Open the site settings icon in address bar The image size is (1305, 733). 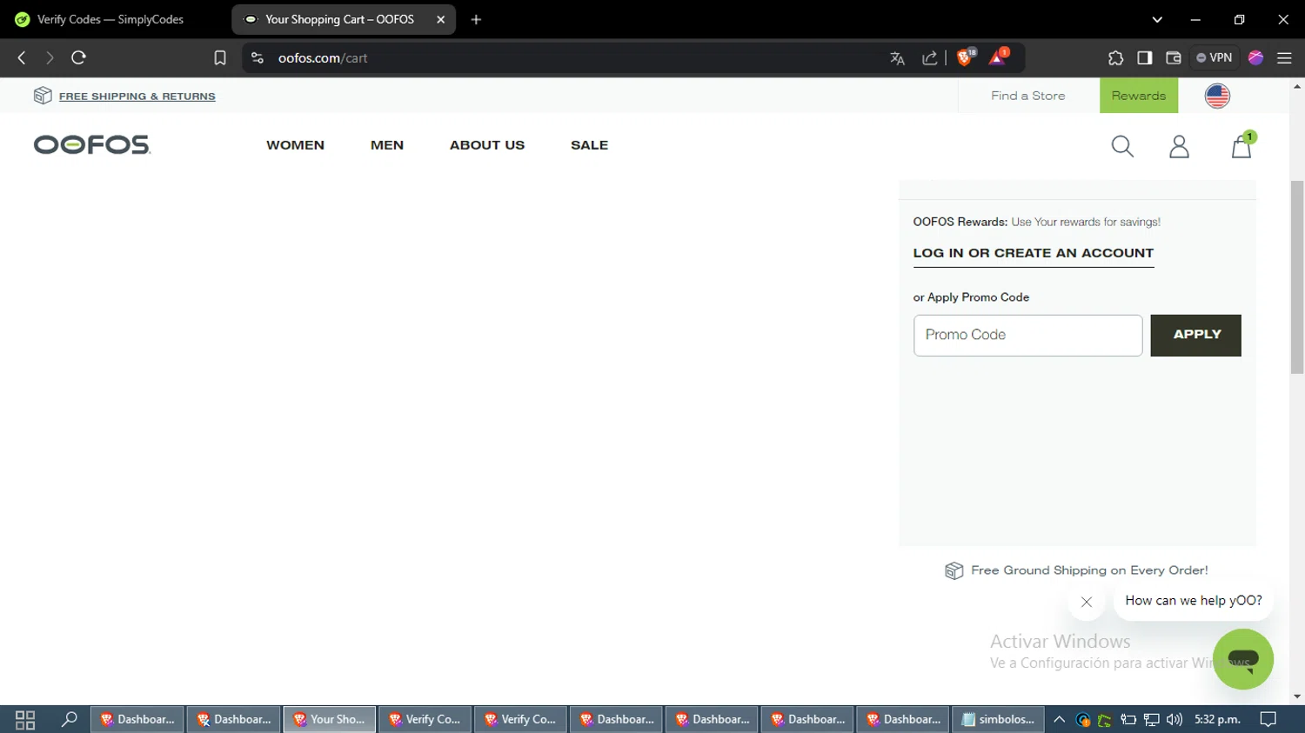coord(257,57)
